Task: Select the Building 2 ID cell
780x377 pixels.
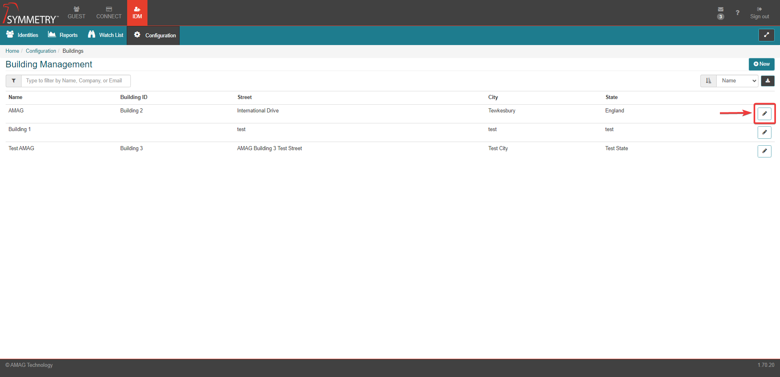Action: coord(132,110)
